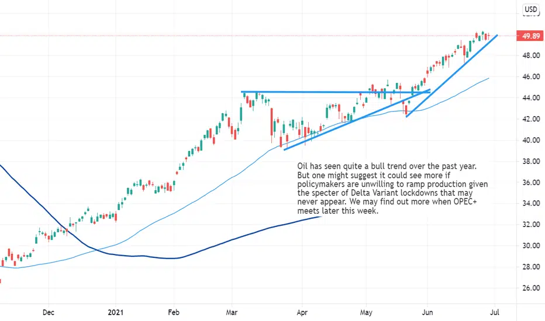Click the Dec label on time axis
The height and width of the screenshot is (321, 545).
click(49, 312)
